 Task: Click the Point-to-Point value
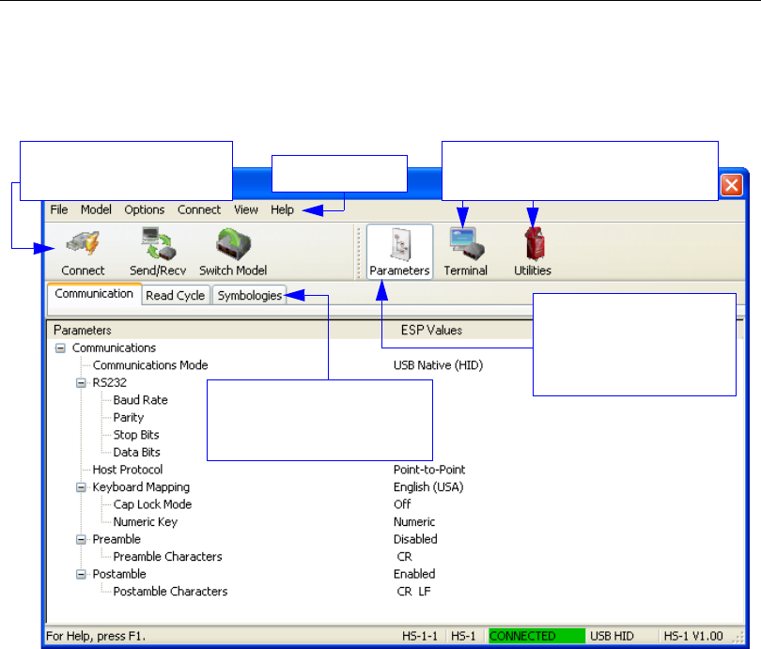coord(429,470)
